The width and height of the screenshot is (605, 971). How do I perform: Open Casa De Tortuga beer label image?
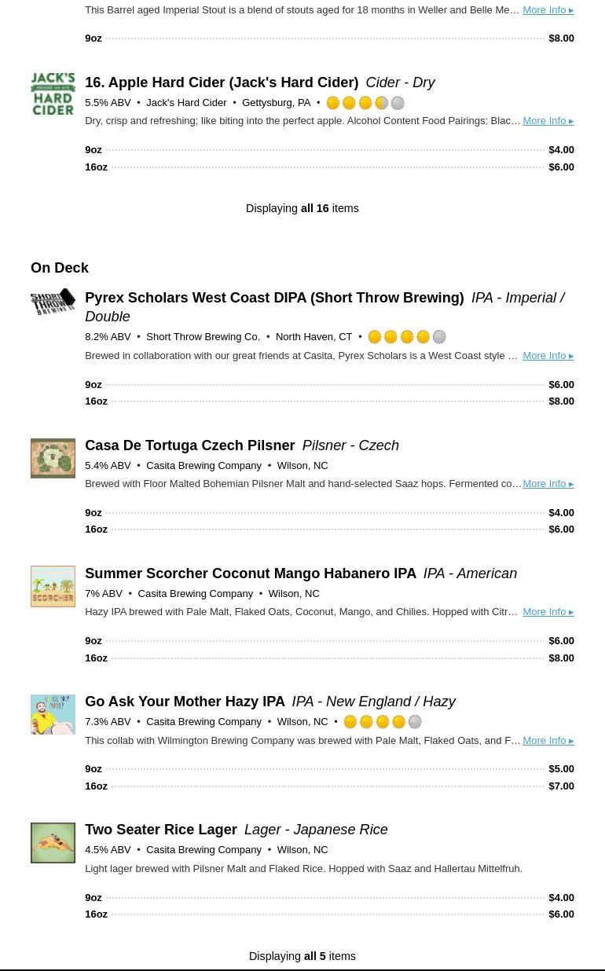[x=53, y=458]
